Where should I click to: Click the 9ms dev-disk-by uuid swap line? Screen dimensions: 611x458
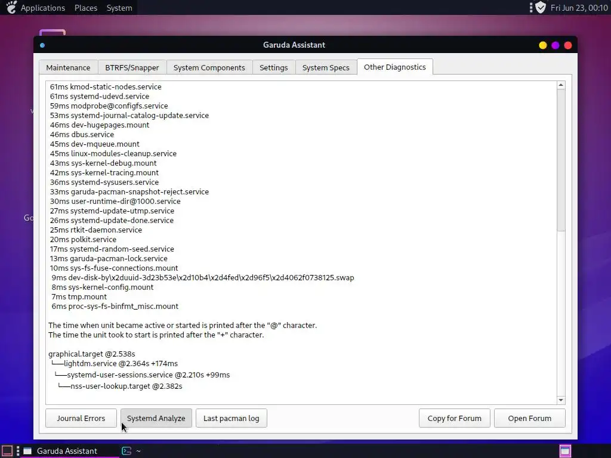203,277
